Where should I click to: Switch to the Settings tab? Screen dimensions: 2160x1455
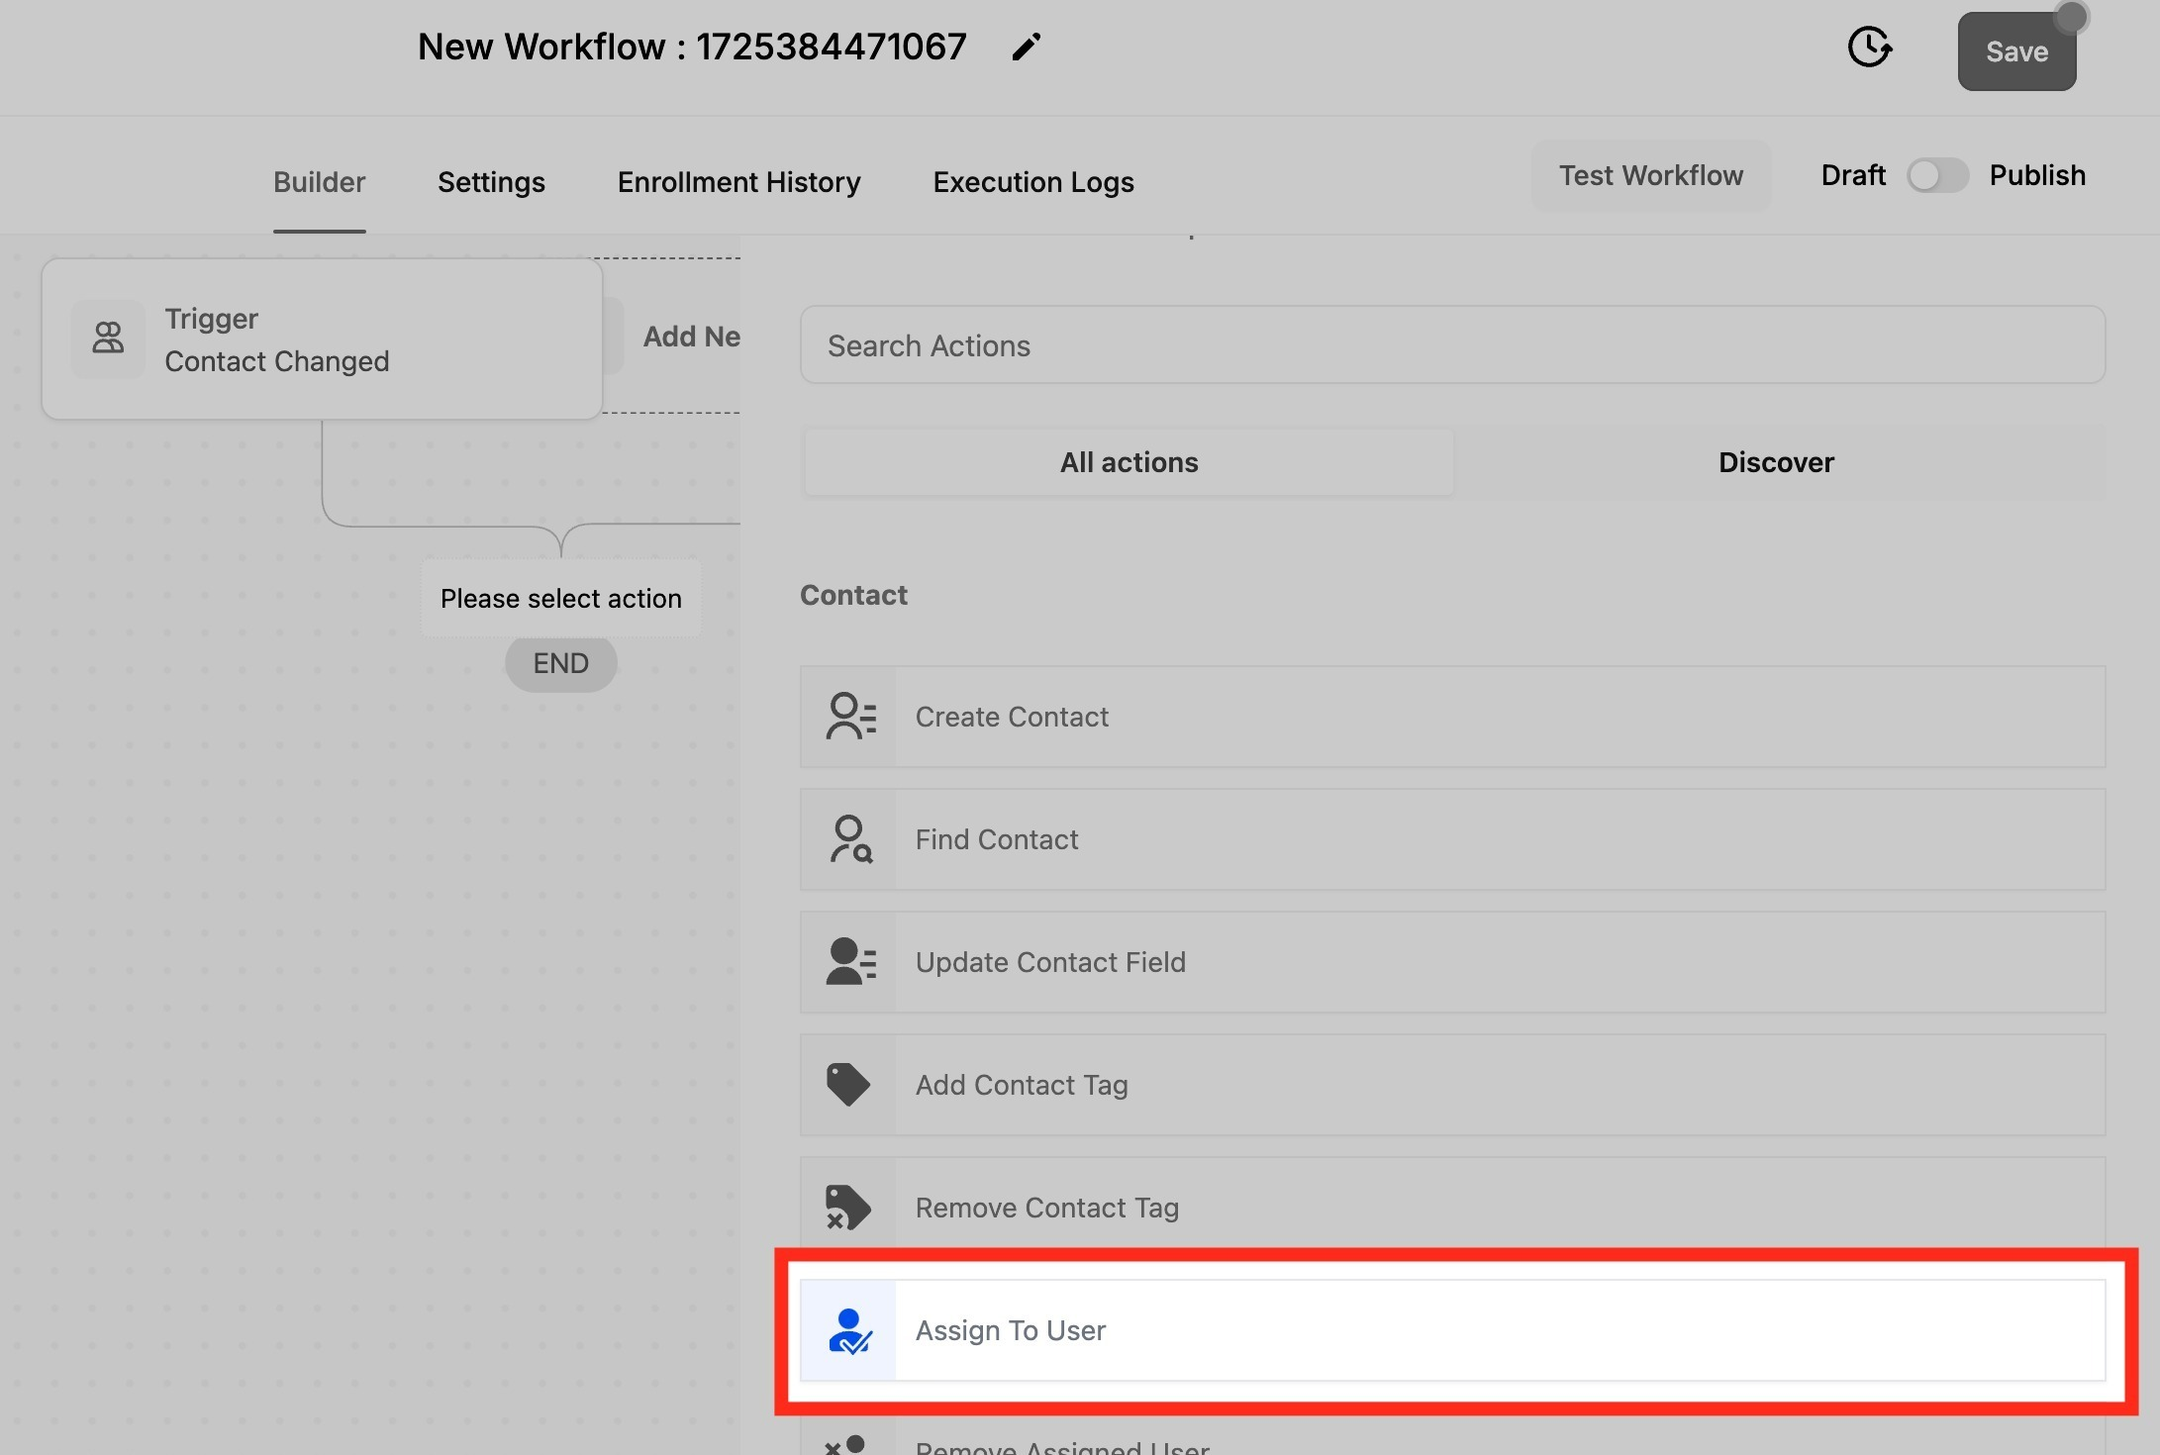tap(491, 182)
